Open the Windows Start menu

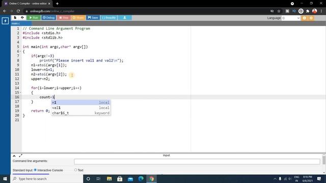point(5,178)
